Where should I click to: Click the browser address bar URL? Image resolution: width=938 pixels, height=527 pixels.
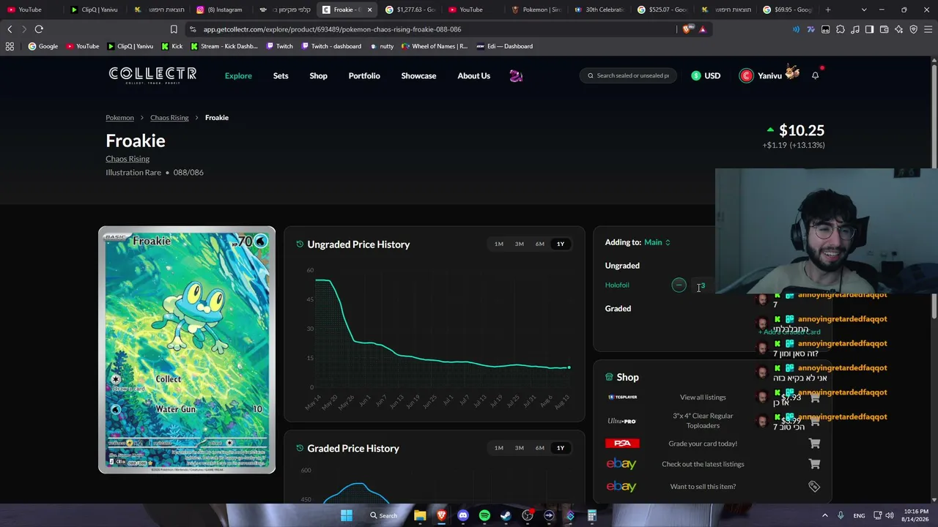[x=332, y=29]
